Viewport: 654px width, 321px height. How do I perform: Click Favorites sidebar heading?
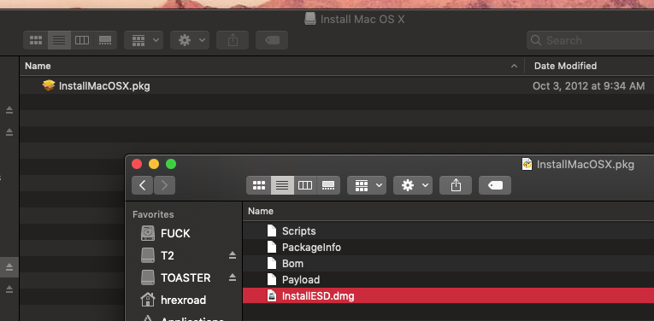click(153, 214)
